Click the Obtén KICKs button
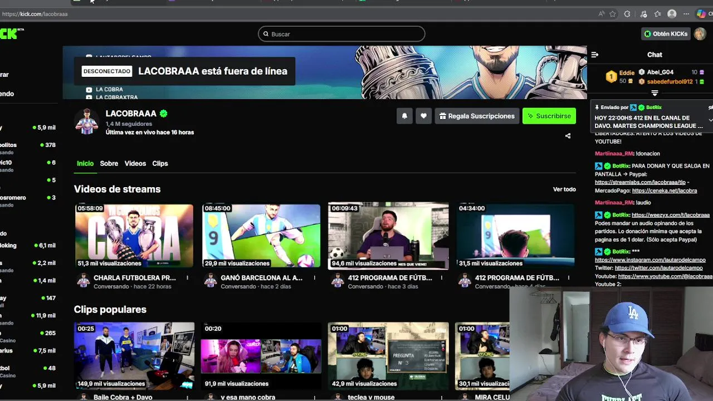This screenshot has height=401, width=713. (x=666, y=34)
